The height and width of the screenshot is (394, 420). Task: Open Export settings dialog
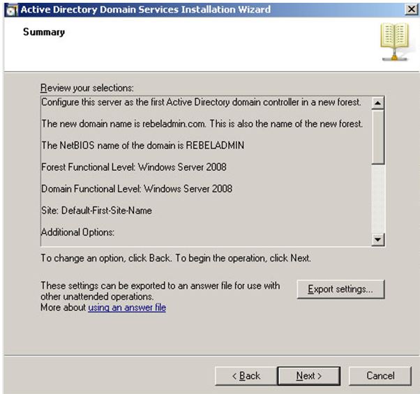coord(340,289)
